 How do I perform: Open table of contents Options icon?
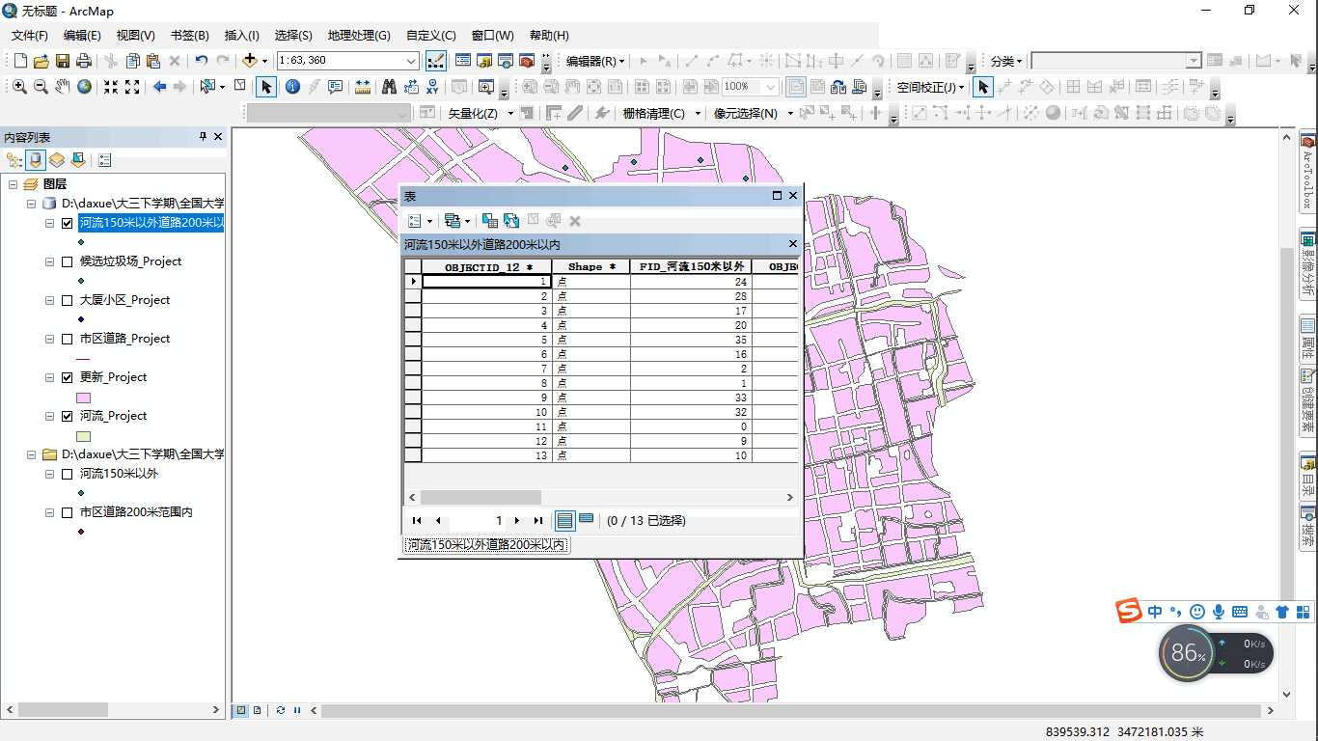pyautogui.click(x=104, y=160)
